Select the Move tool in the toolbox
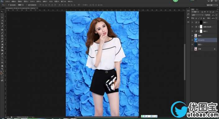The height and width of the screenshot is (119, 219). click(2, 12)
